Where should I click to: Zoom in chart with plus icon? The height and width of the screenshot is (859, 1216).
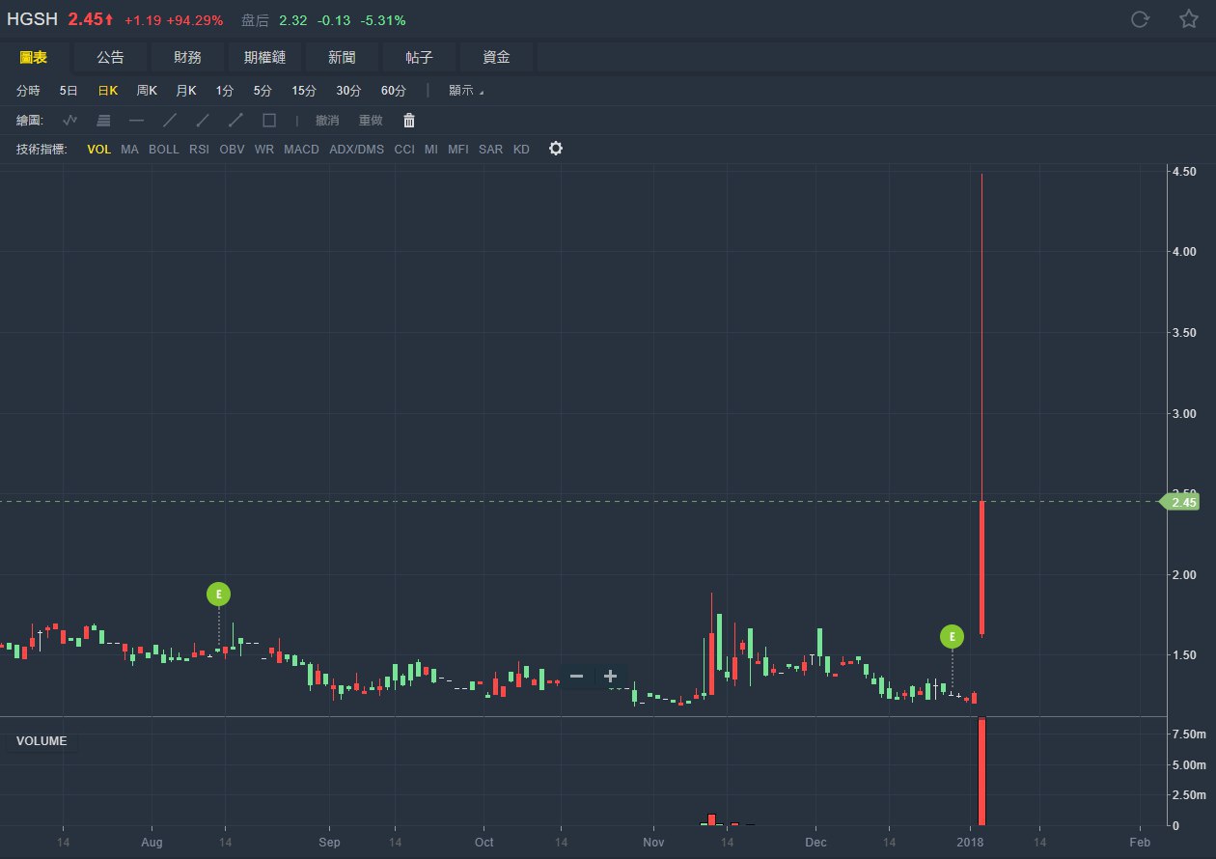point(610,677)
